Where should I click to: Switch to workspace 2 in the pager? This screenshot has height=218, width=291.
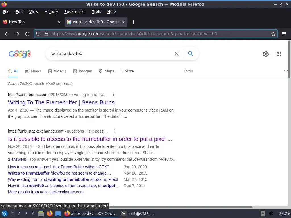20,214
